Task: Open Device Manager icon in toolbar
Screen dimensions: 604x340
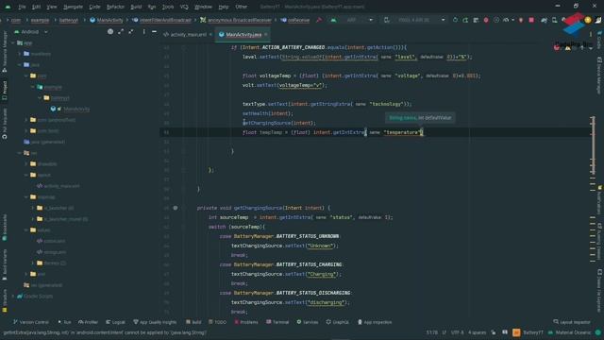Action: point(554,20)
